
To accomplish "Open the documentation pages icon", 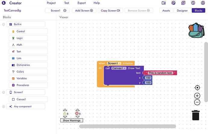I will pyautogui.click(x=183, y=3).
